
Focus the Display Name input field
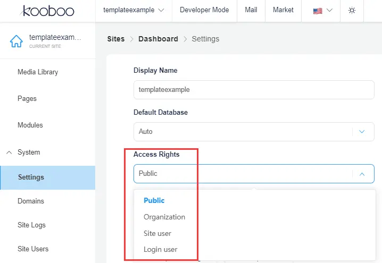tap(254, 90)
